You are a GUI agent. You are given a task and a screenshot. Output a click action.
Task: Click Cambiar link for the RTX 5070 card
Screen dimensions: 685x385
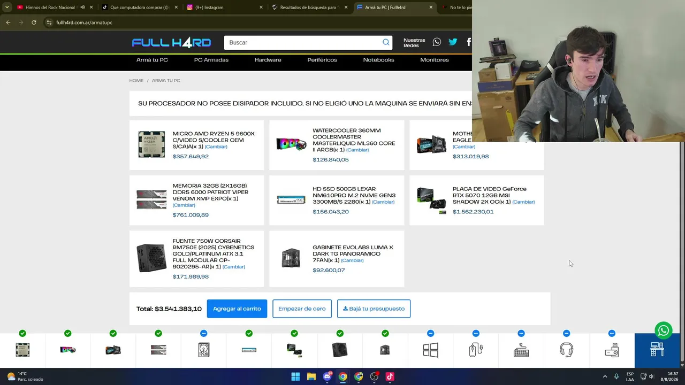523,202
